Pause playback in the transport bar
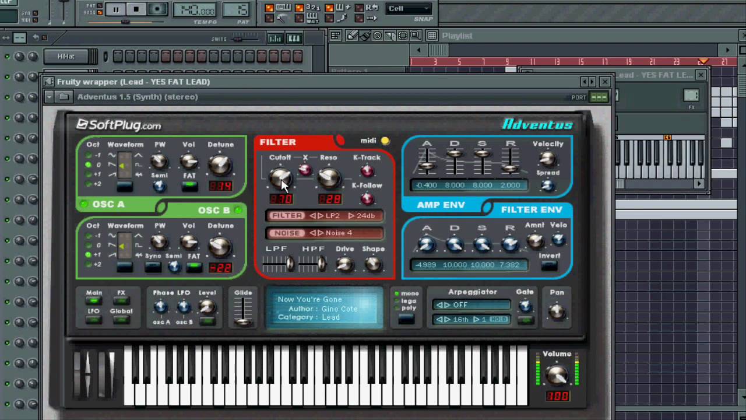The image size is (746, 420). (x=115, y=9)
